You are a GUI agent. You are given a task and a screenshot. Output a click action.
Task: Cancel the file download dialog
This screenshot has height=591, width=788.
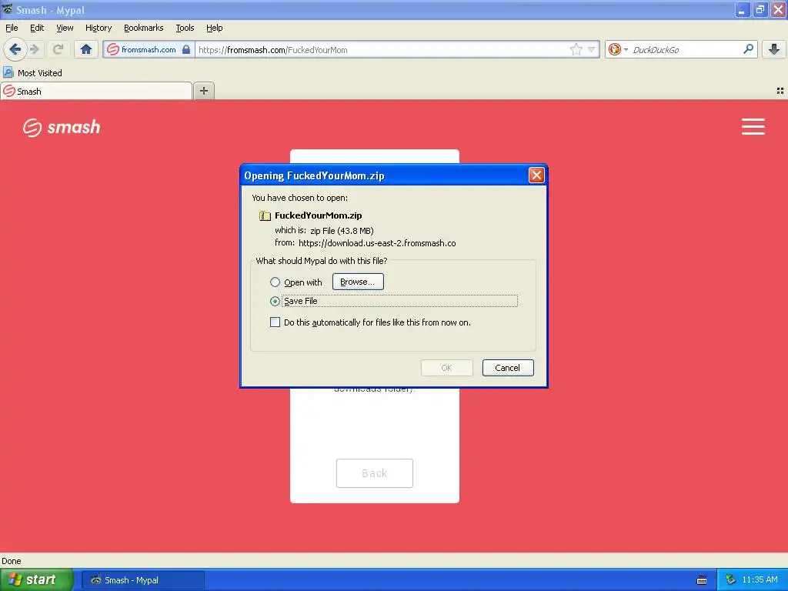point(508,368)
